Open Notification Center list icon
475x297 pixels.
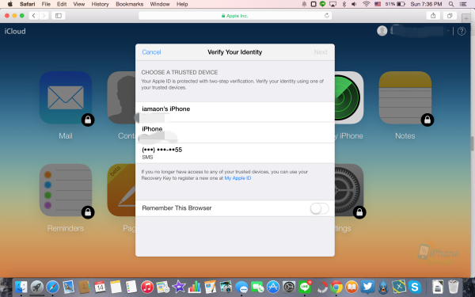pos(463,4)
